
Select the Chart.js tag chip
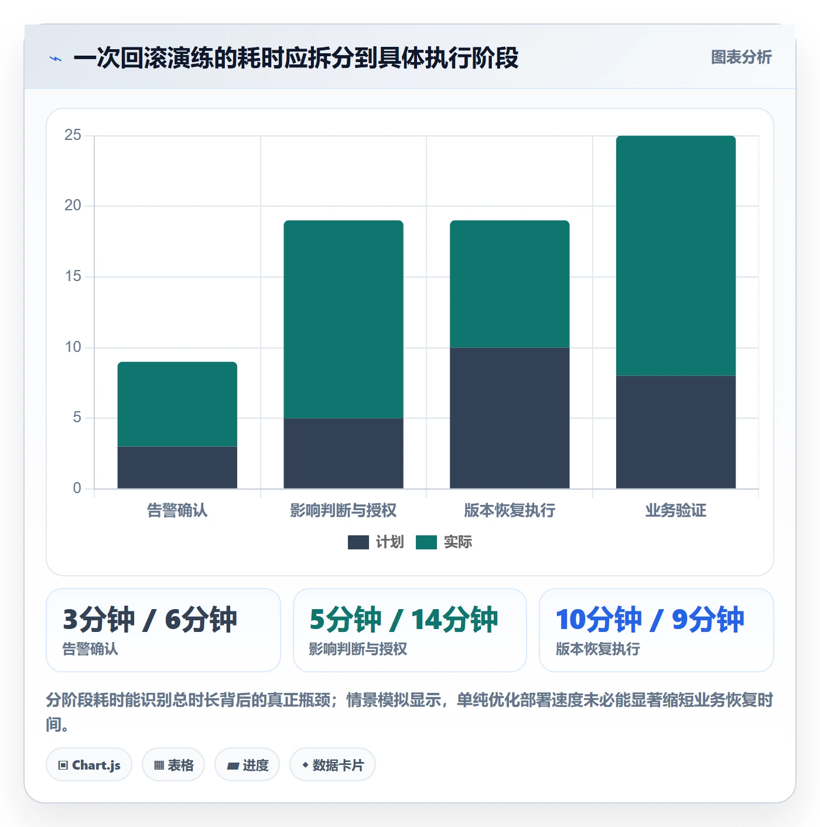click(x=89, y=764)
